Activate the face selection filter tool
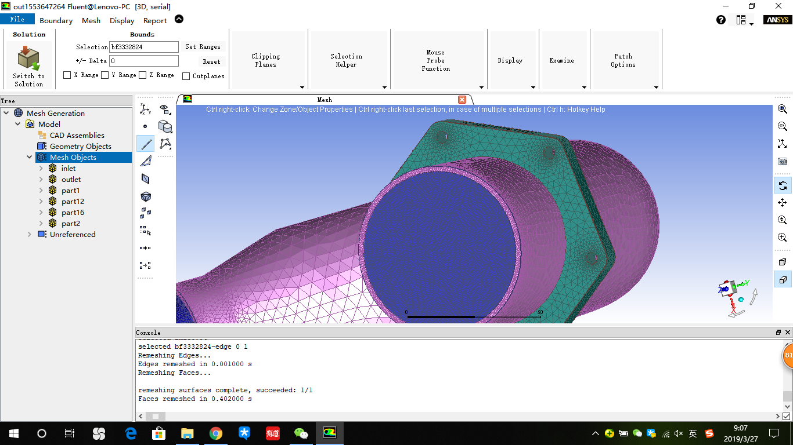The height and width of the screenshot is (445, 793). (x=146, y=161)
